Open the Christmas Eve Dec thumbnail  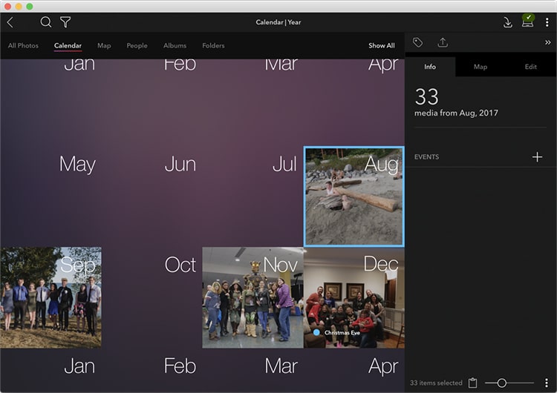[354, 297]
